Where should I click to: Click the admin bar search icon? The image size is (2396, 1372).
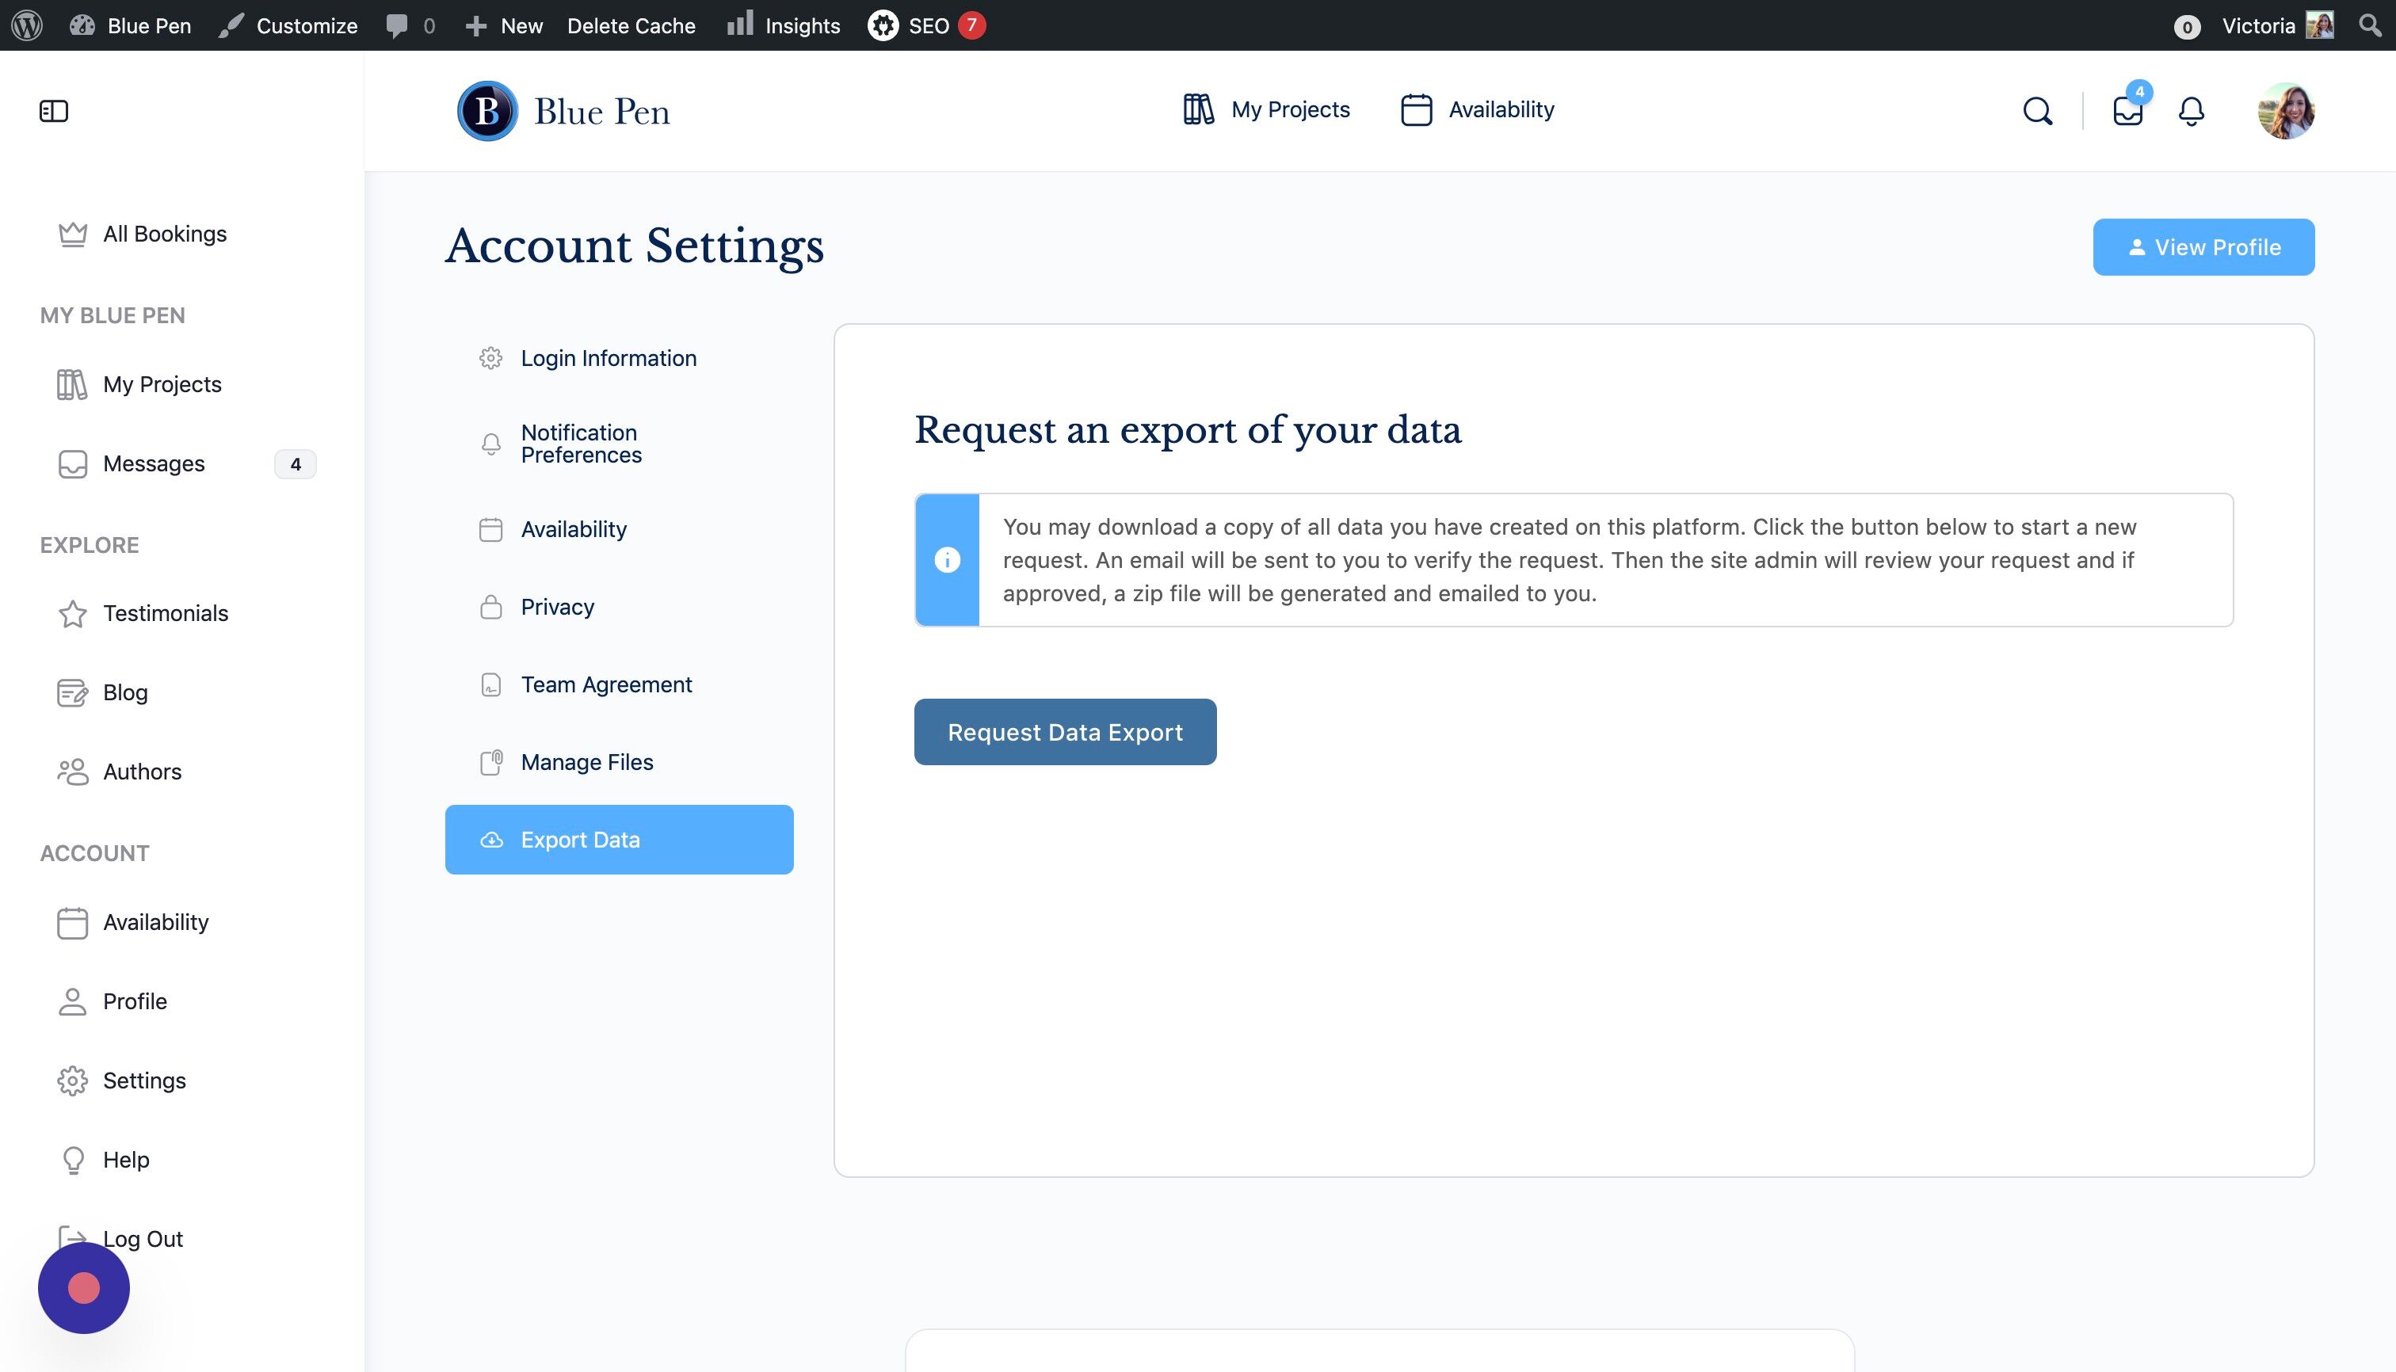[x=2370, y=25]
